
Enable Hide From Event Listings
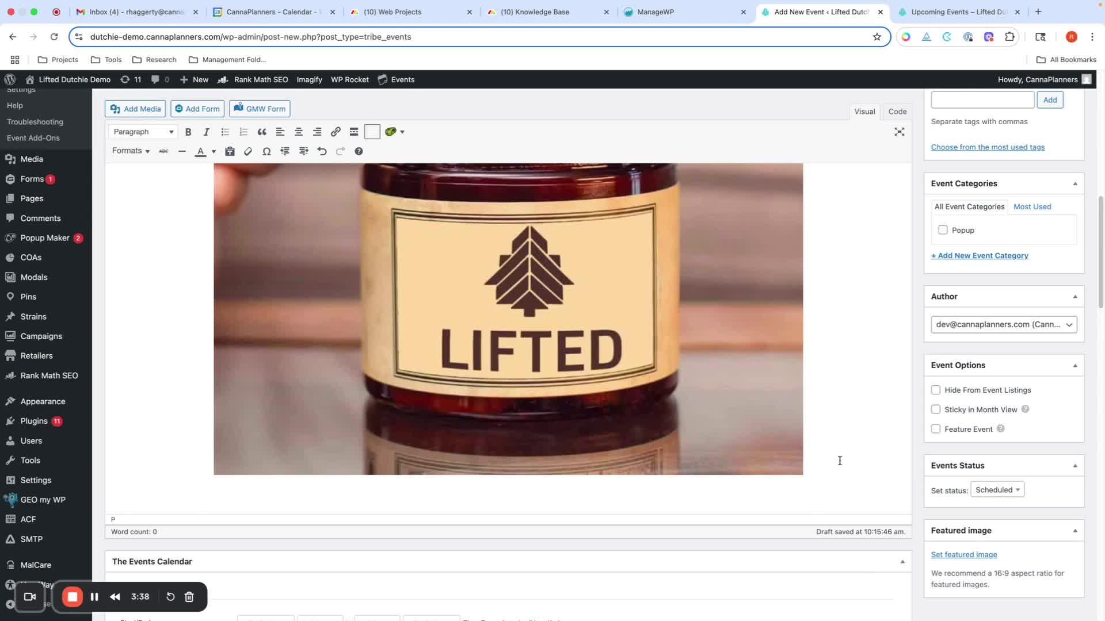click(936, 390)
